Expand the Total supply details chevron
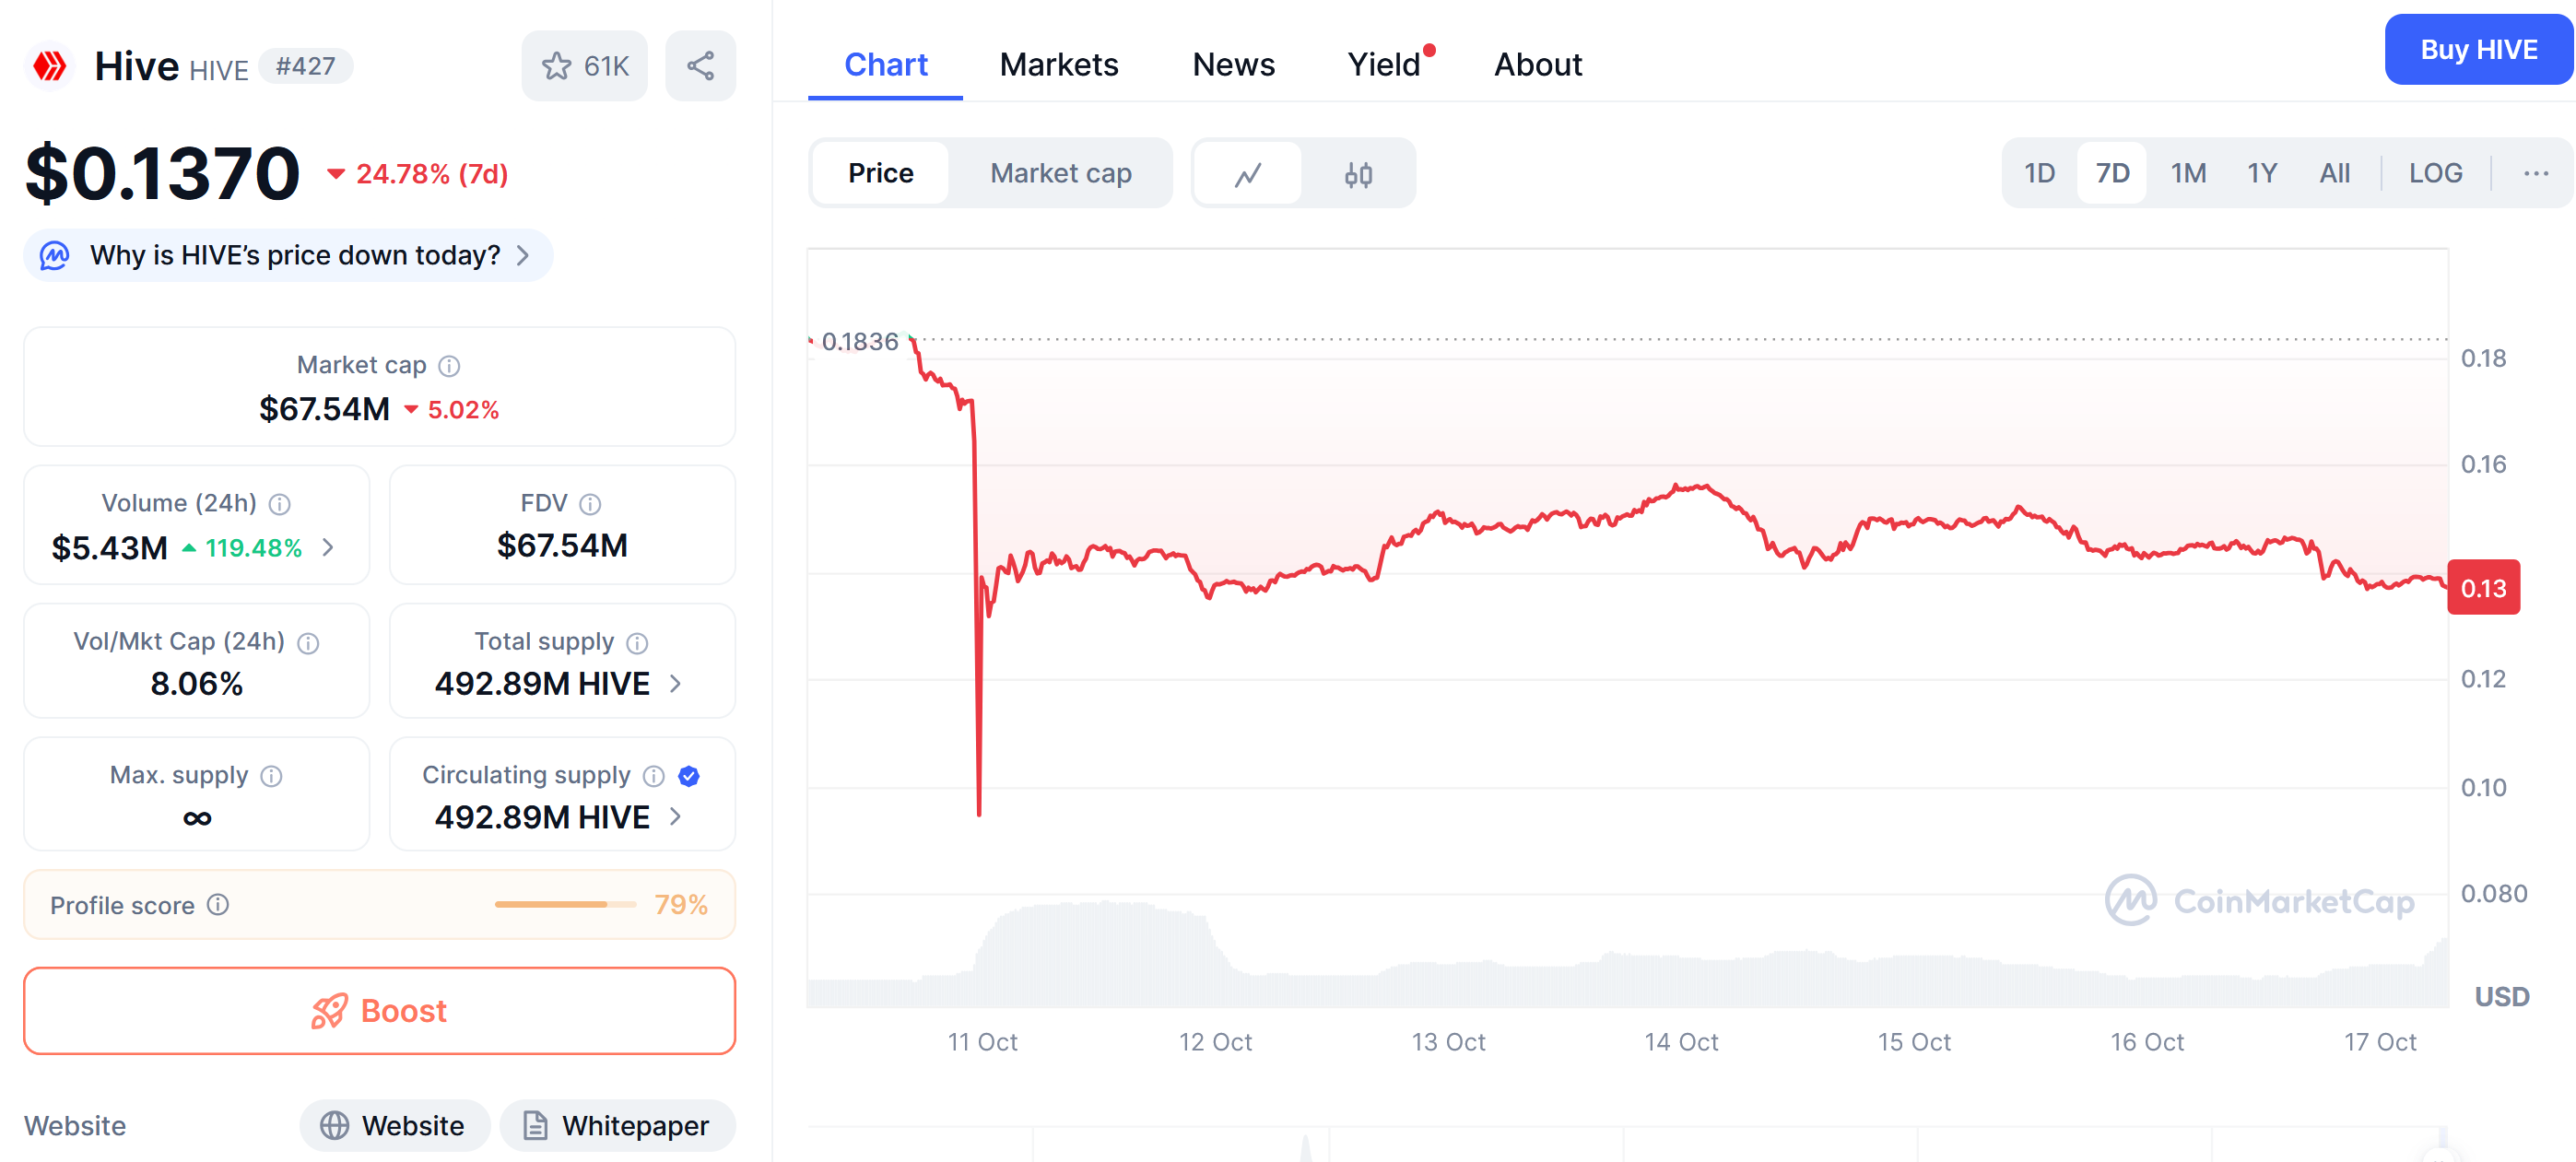This screenshot has width=2576, height=1162. [x=676, y=684]
